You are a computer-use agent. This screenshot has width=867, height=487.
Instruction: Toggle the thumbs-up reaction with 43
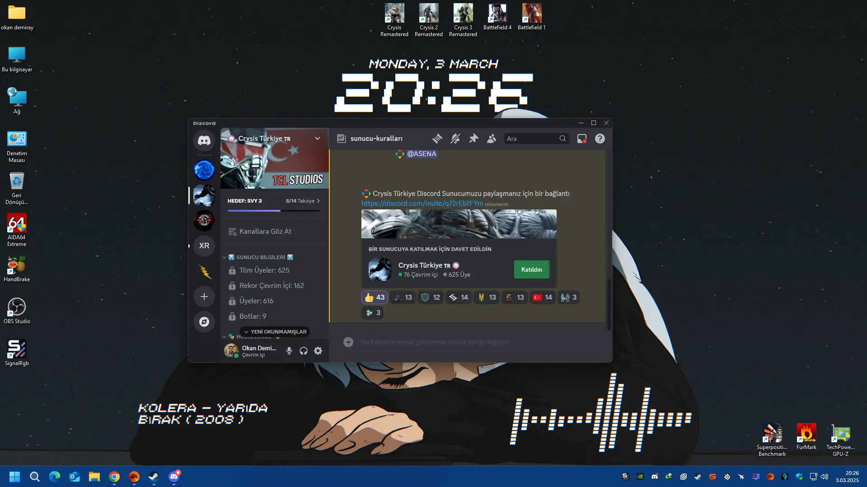tap(375, 297)
